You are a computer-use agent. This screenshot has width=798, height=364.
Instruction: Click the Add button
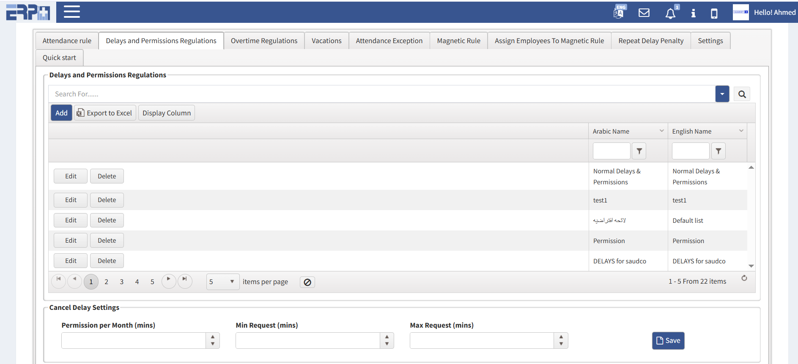(61, 113)
